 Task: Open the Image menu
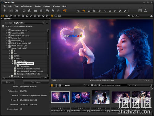point(38,6)
